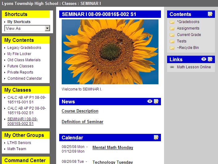Click the My Contents section header
The image size is (218, 164).
(x=26, y=40)
